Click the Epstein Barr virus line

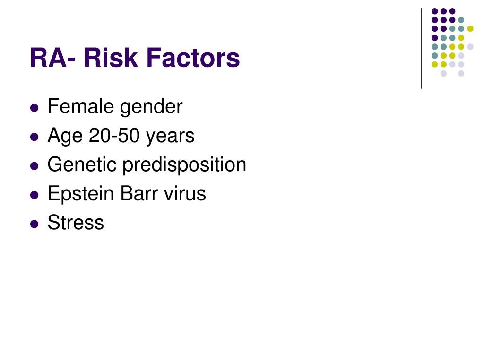coord(127,194)
